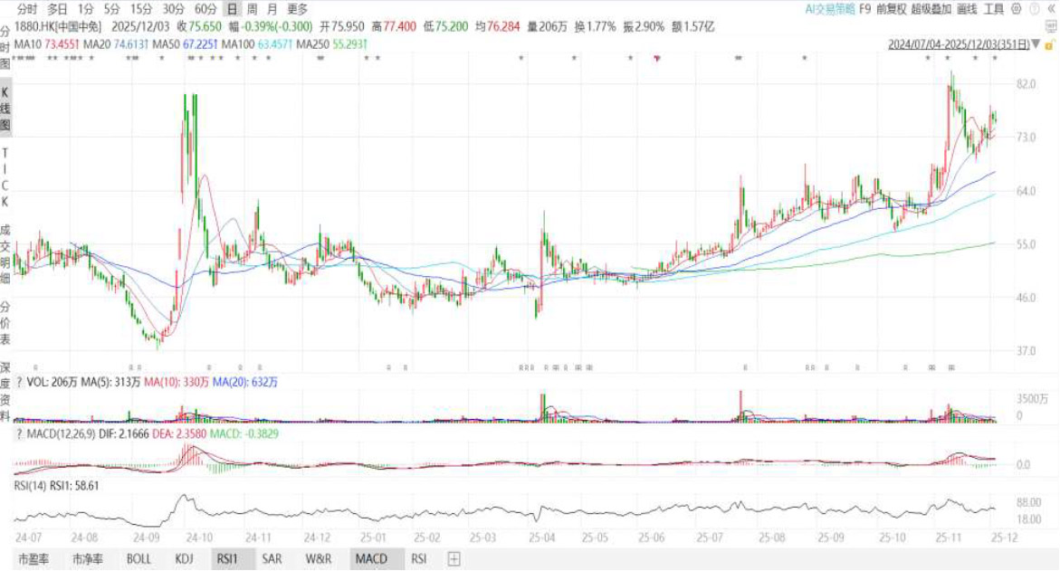1060x571 pixels.
Task: Open the 超级叠加 overlay option
Action: coord(931,9)
